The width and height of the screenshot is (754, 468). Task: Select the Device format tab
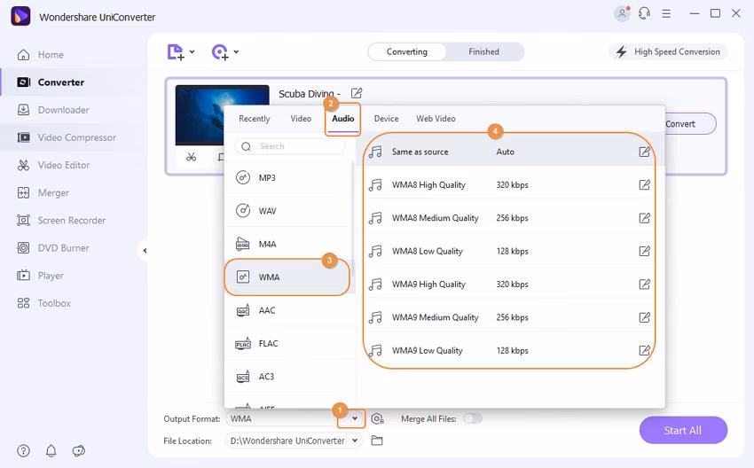point(386,119)
